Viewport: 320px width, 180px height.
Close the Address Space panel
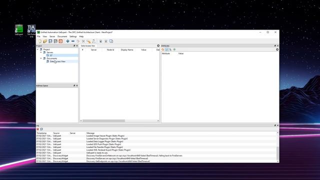(77, 85)
